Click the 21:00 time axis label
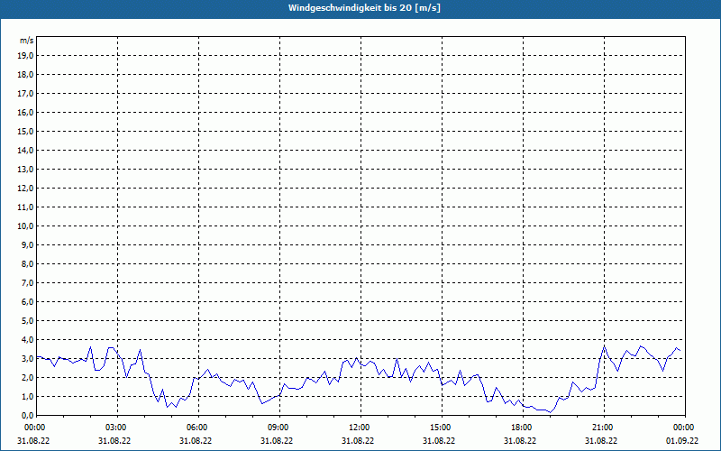The width and height of the screenshot is (721, 451). coord(604,428)
